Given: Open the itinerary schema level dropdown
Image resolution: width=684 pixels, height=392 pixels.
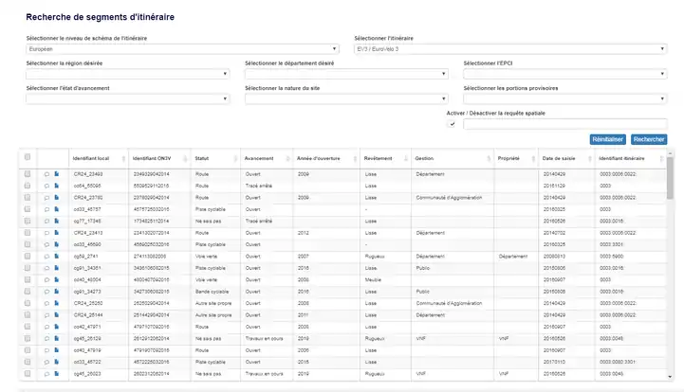Looking at the screenshot, I should tap(182, 48).
